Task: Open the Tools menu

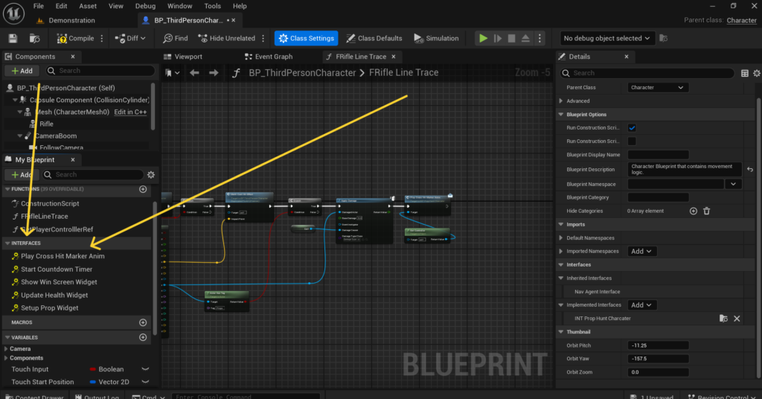Action: 212,6
